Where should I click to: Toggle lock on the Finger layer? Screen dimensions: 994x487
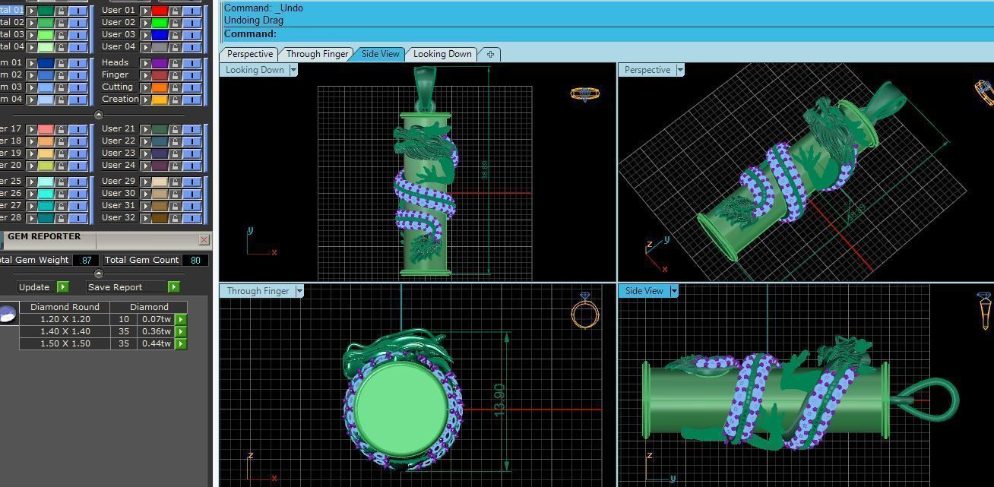tap(176, 75)
